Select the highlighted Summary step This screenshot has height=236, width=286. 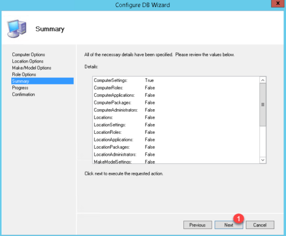click(x=42, y=81)
